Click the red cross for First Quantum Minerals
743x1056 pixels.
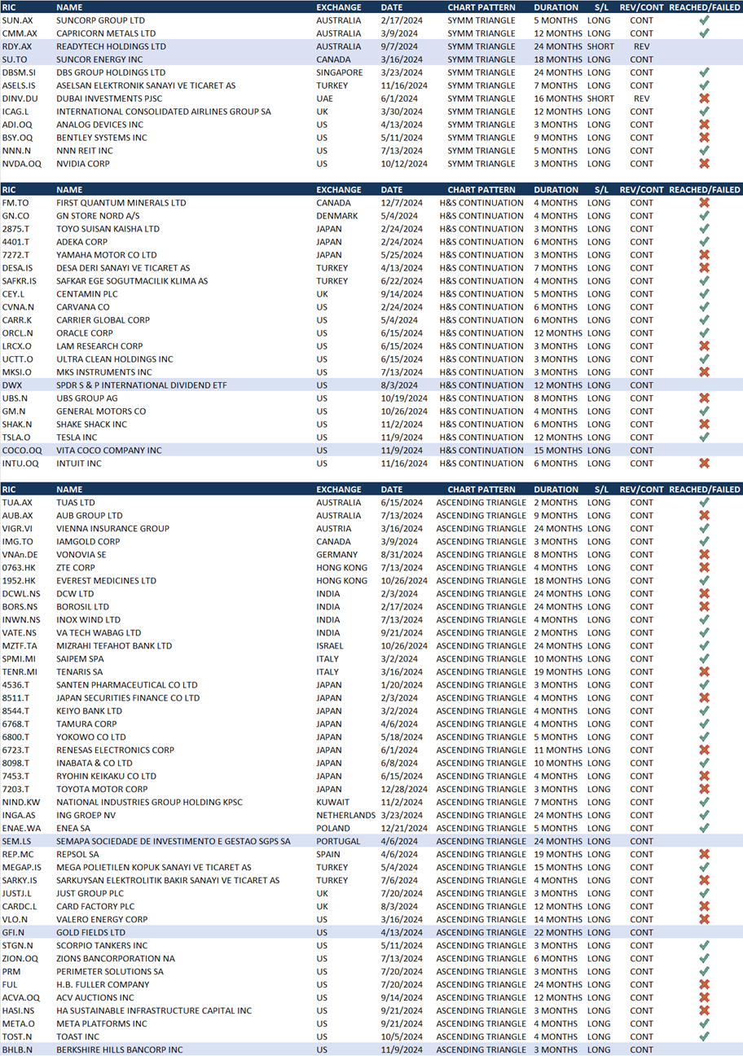[x=704, y=203]
